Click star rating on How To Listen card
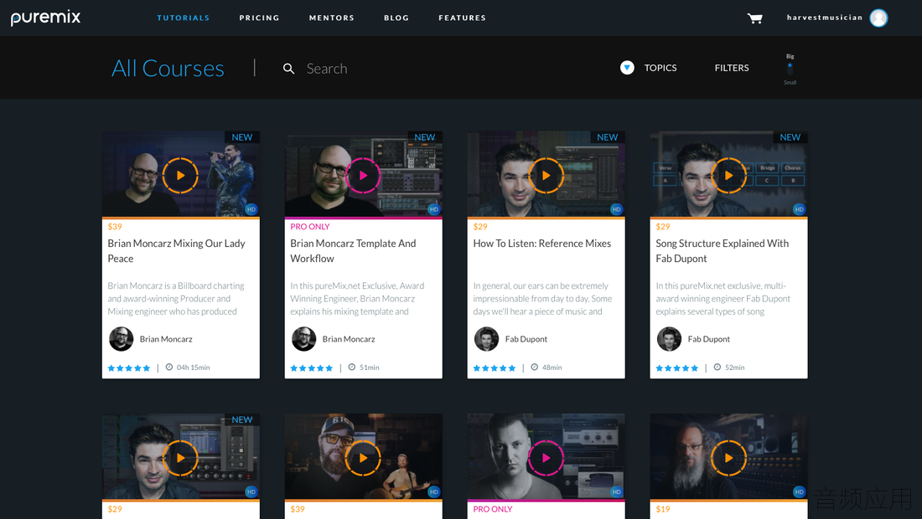The image size is (922, 519). pyautogui.click(x=495, y=368)
